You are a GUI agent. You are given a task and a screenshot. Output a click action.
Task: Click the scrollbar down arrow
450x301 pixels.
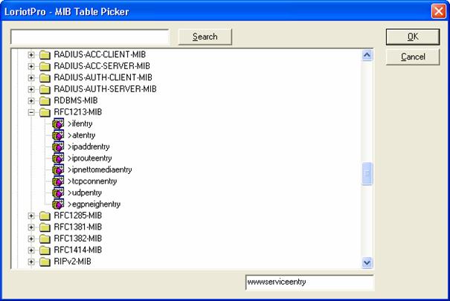[366, 262]
